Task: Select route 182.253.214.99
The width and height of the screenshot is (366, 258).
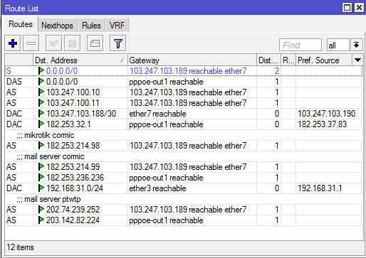Action: (184, 167)
